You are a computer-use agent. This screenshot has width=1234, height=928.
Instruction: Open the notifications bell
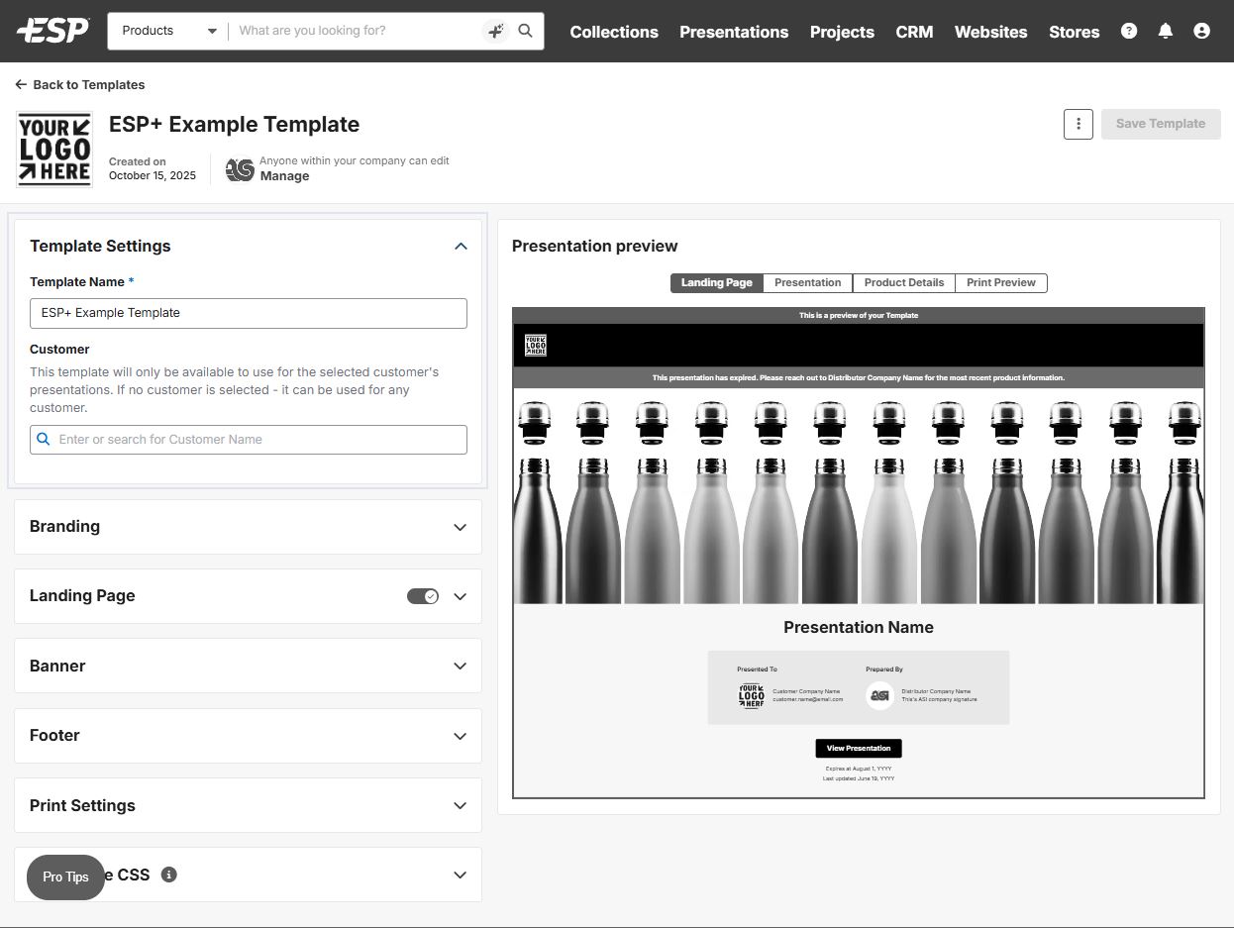pyautogui.click(x=1166, y=31)
